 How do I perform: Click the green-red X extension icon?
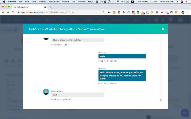(x=152, y=12)
